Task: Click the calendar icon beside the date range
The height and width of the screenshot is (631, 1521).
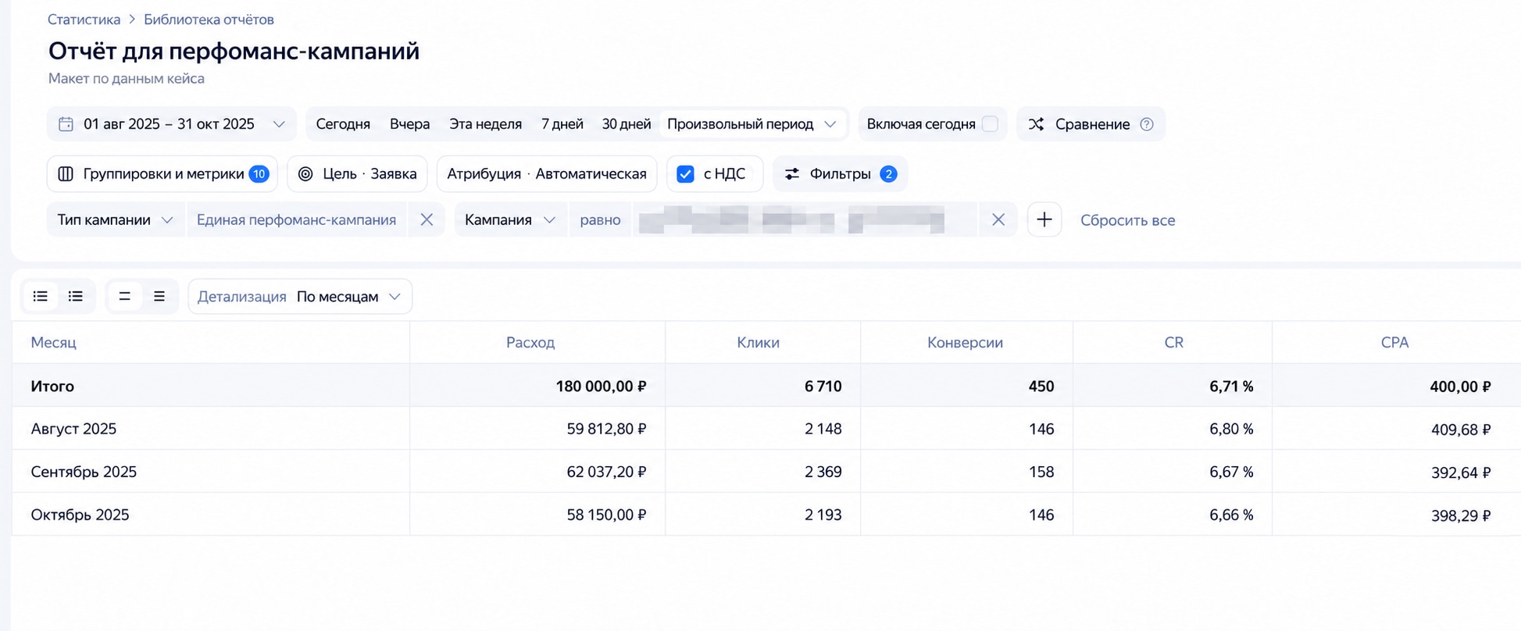Action: pos(66,124)
